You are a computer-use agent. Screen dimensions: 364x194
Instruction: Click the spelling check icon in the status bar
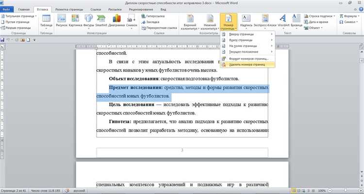[x=67, y=191]
